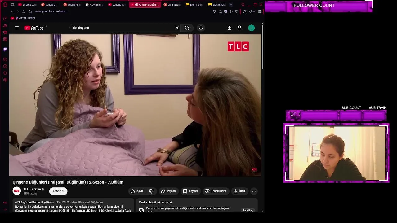Viewport: 397px width, 223px height.
Task: Open the YouTube bookmark icon in bookmarks bar
Action: [12, 18]
